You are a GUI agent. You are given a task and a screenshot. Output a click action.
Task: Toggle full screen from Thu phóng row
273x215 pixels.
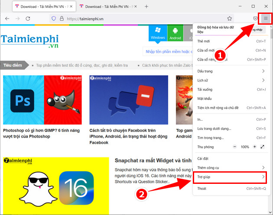point(262,147)
